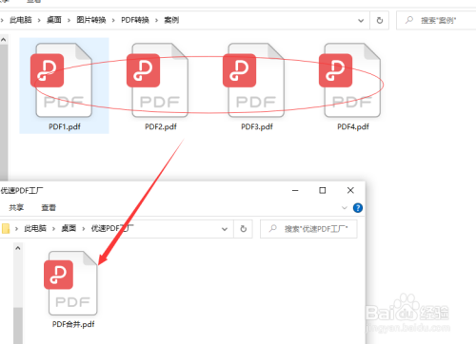
Task: Minimize the 优速PDF工厂 window
Action: 295,190
